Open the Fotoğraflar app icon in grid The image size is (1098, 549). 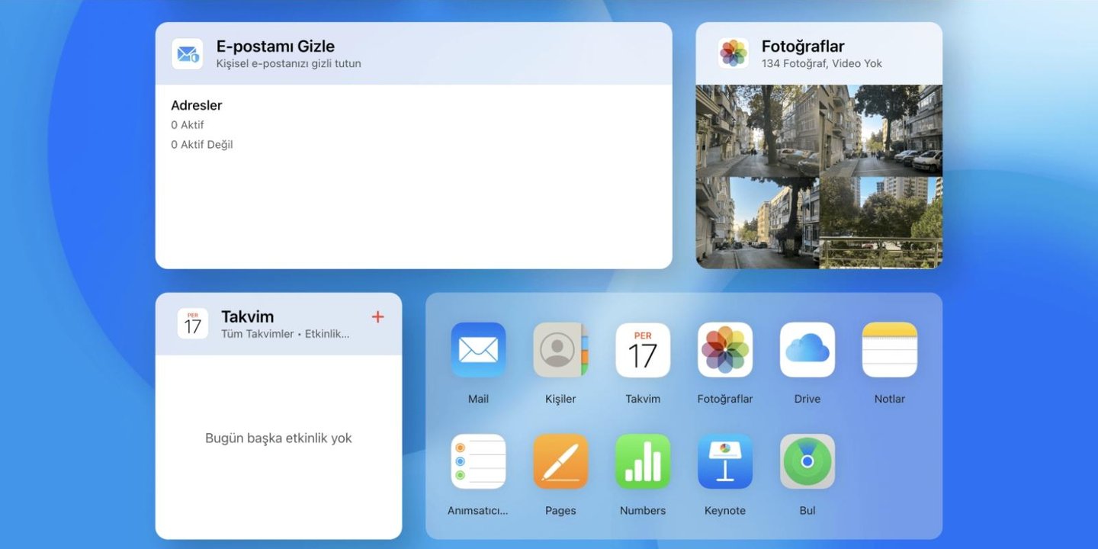[x=725, y=350]
